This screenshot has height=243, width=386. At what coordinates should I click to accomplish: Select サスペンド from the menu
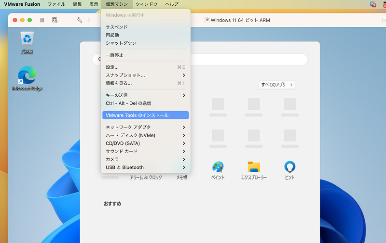[146, 27]
